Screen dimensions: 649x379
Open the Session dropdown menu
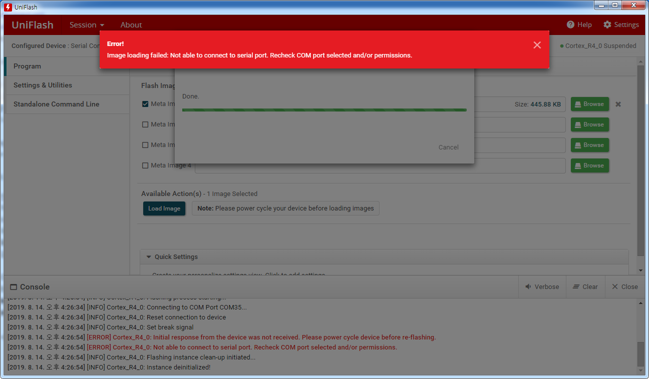pos(87,24)
